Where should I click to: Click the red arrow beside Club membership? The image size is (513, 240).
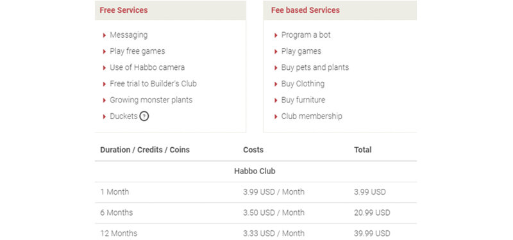click(x=276, y=116)
